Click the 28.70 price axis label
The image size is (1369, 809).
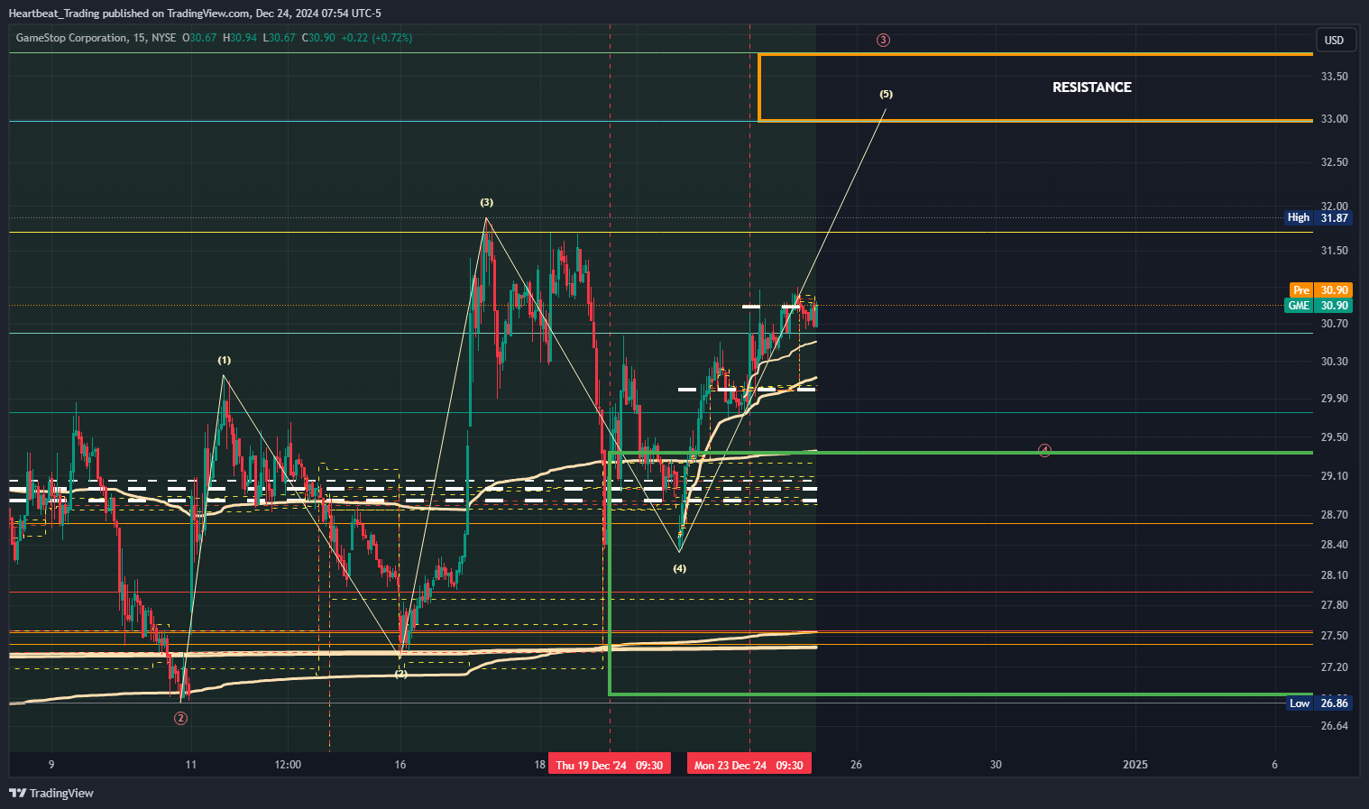(x=1334, y=515)
